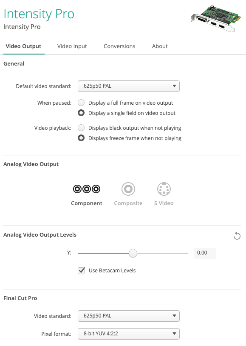
Task: Select the Composite output connector icon
Action: coord(128,189)
